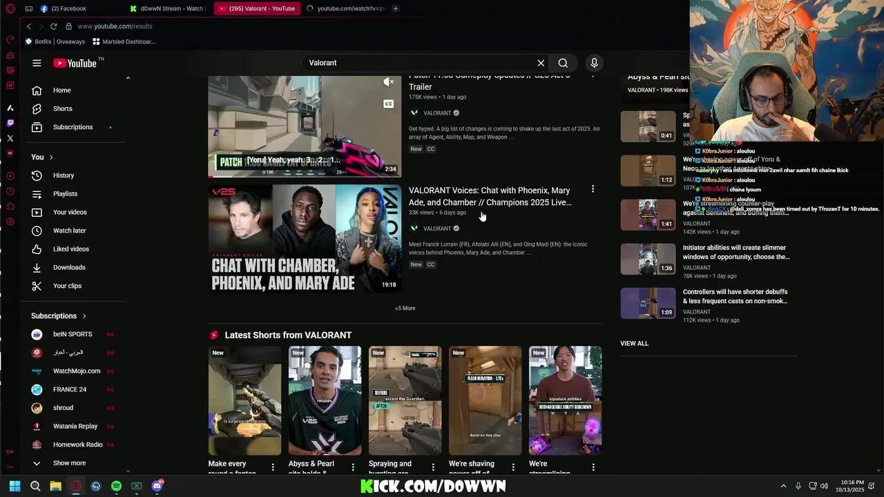Open X in Opera sidebar
Screen dimensions: 884x497
[x=10, y=139]
